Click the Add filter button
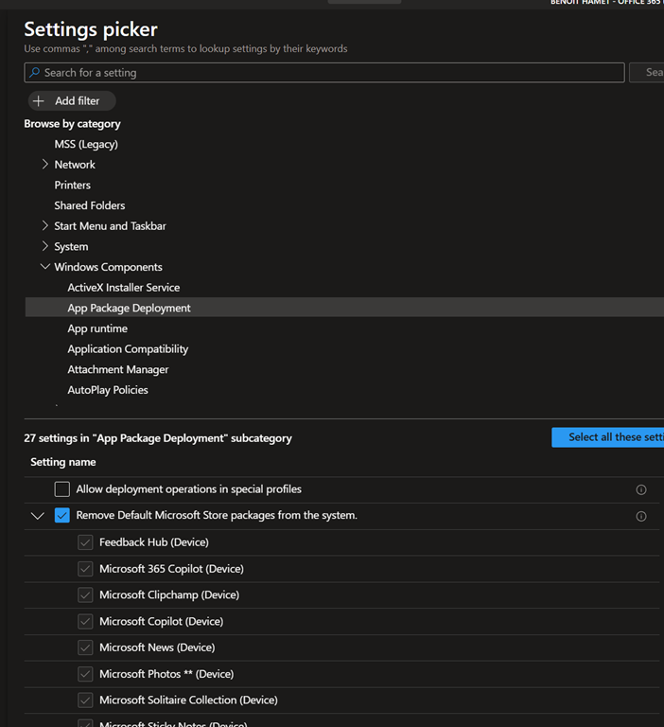Image resolution: width=664 pixels, height=727 pixels. (x=72, y=100)
